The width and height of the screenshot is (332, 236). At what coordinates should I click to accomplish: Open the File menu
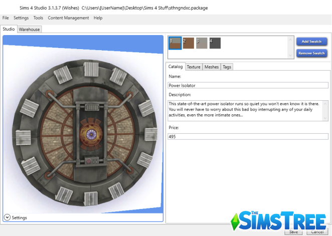pos(6,18)
